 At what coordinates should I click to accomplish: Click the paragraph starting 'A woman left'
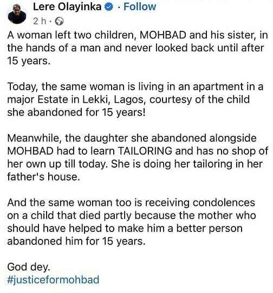point(138,48)
